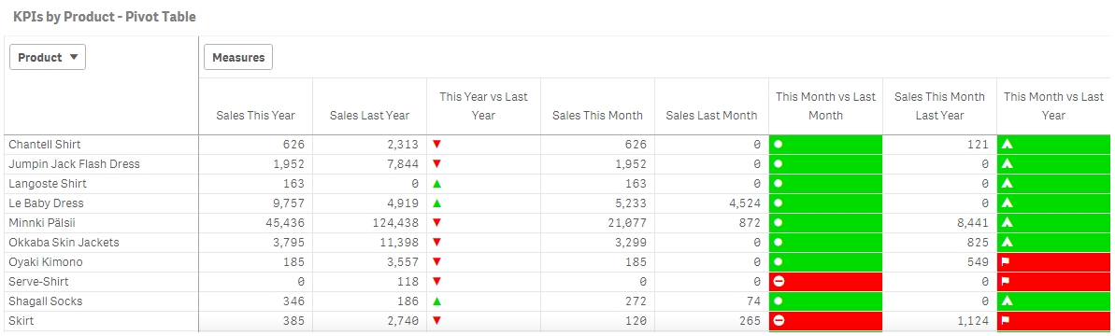Image resolution: width=1115 pixels, height=336 pixels.
Task: Click the 9,757 sales this year value
Action: pos(289,203)
